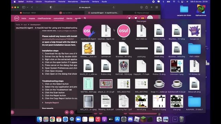
Task: Open Minecraft from the Dock
Action: coord(143,120)
